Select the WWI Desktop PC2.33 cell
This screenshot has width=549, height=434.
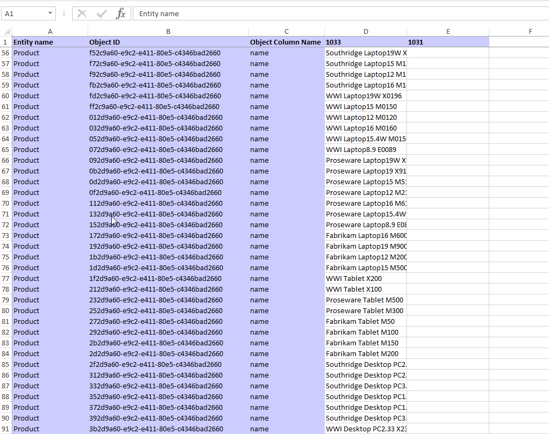(366, 429)
